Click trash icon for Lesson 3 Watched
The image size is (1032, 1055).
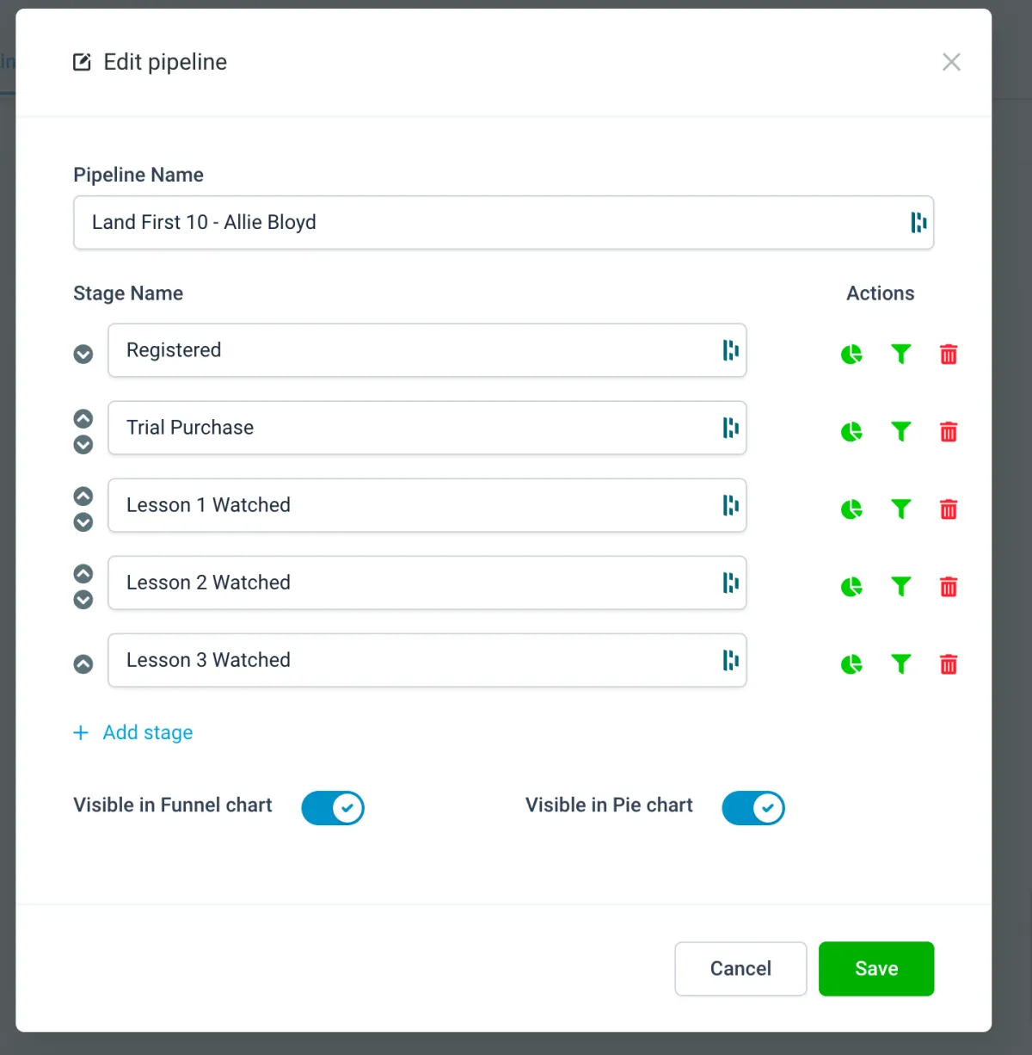(x=949, y=664)
